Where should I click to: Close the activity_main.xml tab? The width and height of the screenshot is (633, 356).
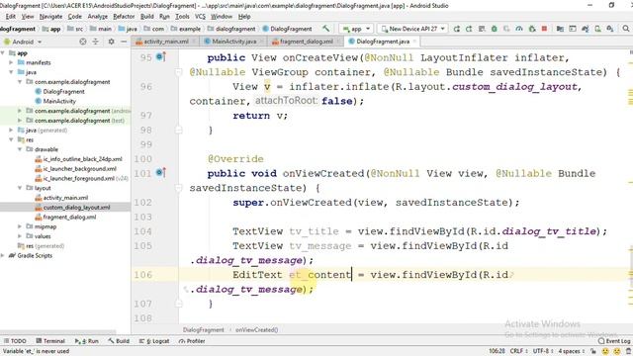(194, 42)
